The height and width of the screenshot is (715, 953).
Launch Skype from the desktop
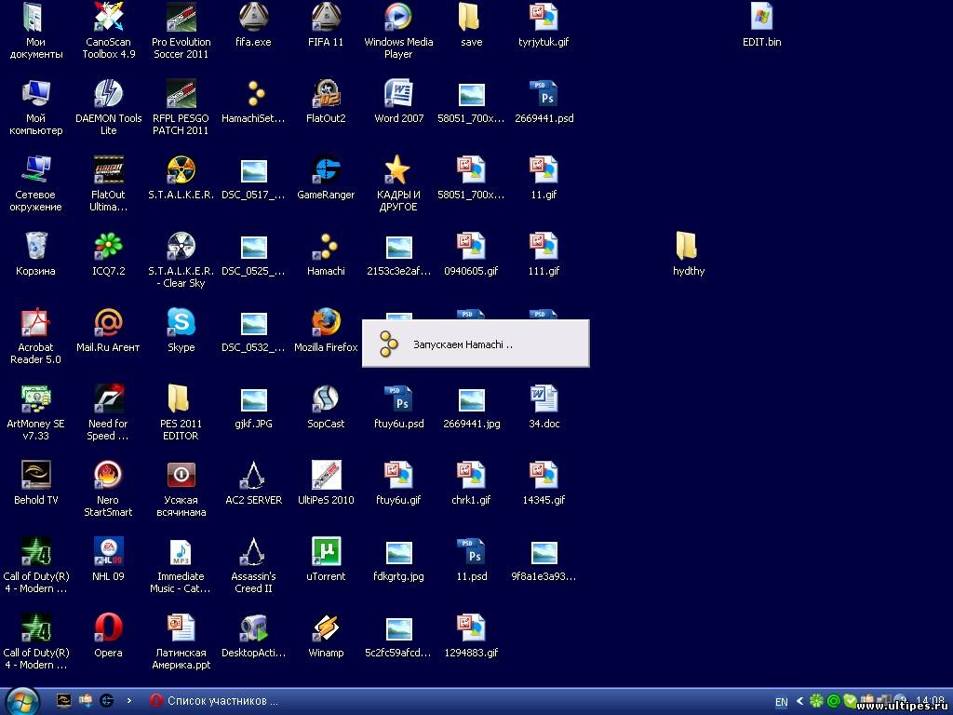[181, 324]
